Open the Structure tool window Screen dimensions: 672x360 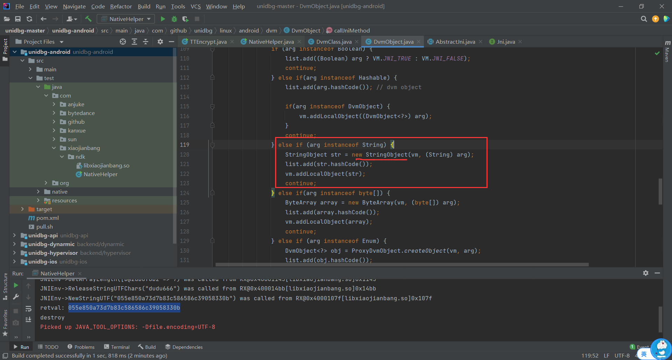pyautogui.click(x=5, y=286)
